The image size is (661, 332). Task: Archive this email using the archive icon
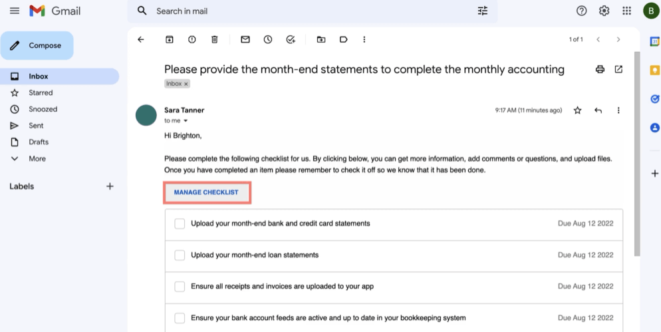coord(170,40)
